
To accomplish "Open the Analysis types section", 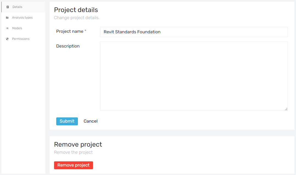I will (22, 17).
